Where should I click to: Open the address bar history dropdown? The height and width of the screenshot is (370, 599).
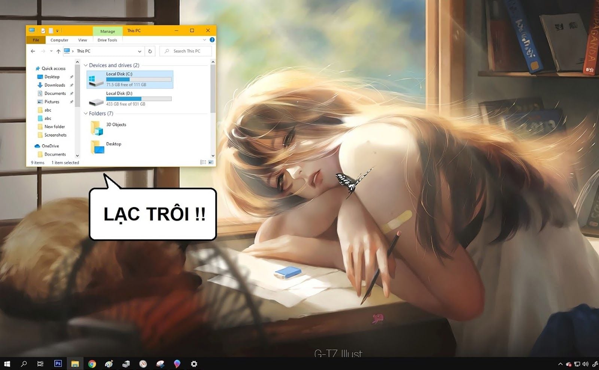point(140,51)
